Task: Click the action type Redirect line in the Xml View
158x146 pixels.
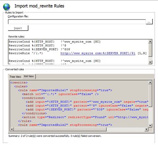Action: coord(85,117)
